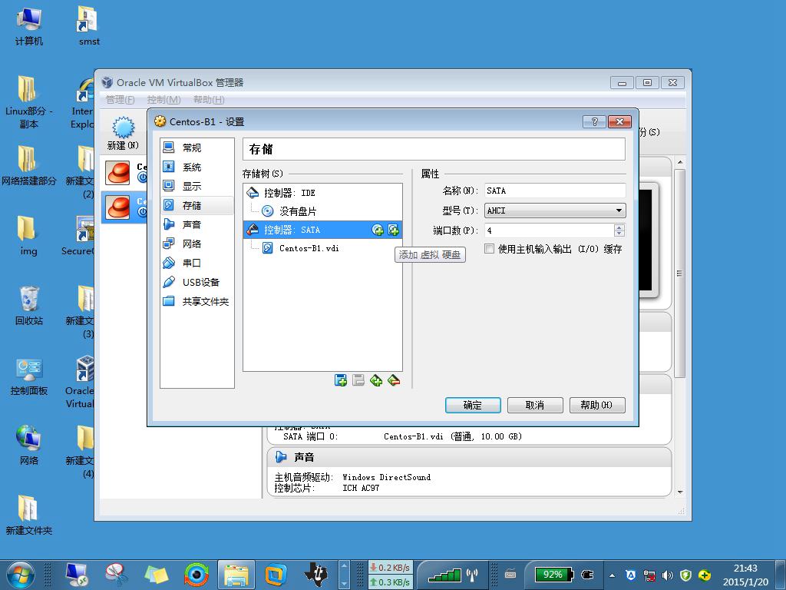Enable host I/O cache checkbox
The width and height of the screenshot is (786, 590).
[x=489, y=248]
